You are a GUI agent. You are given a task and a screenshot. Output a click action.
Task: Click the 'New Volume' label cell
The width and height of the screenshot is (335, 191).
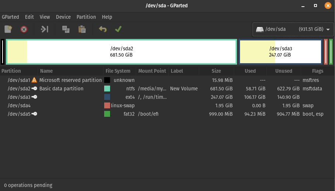tap(184, 89)
